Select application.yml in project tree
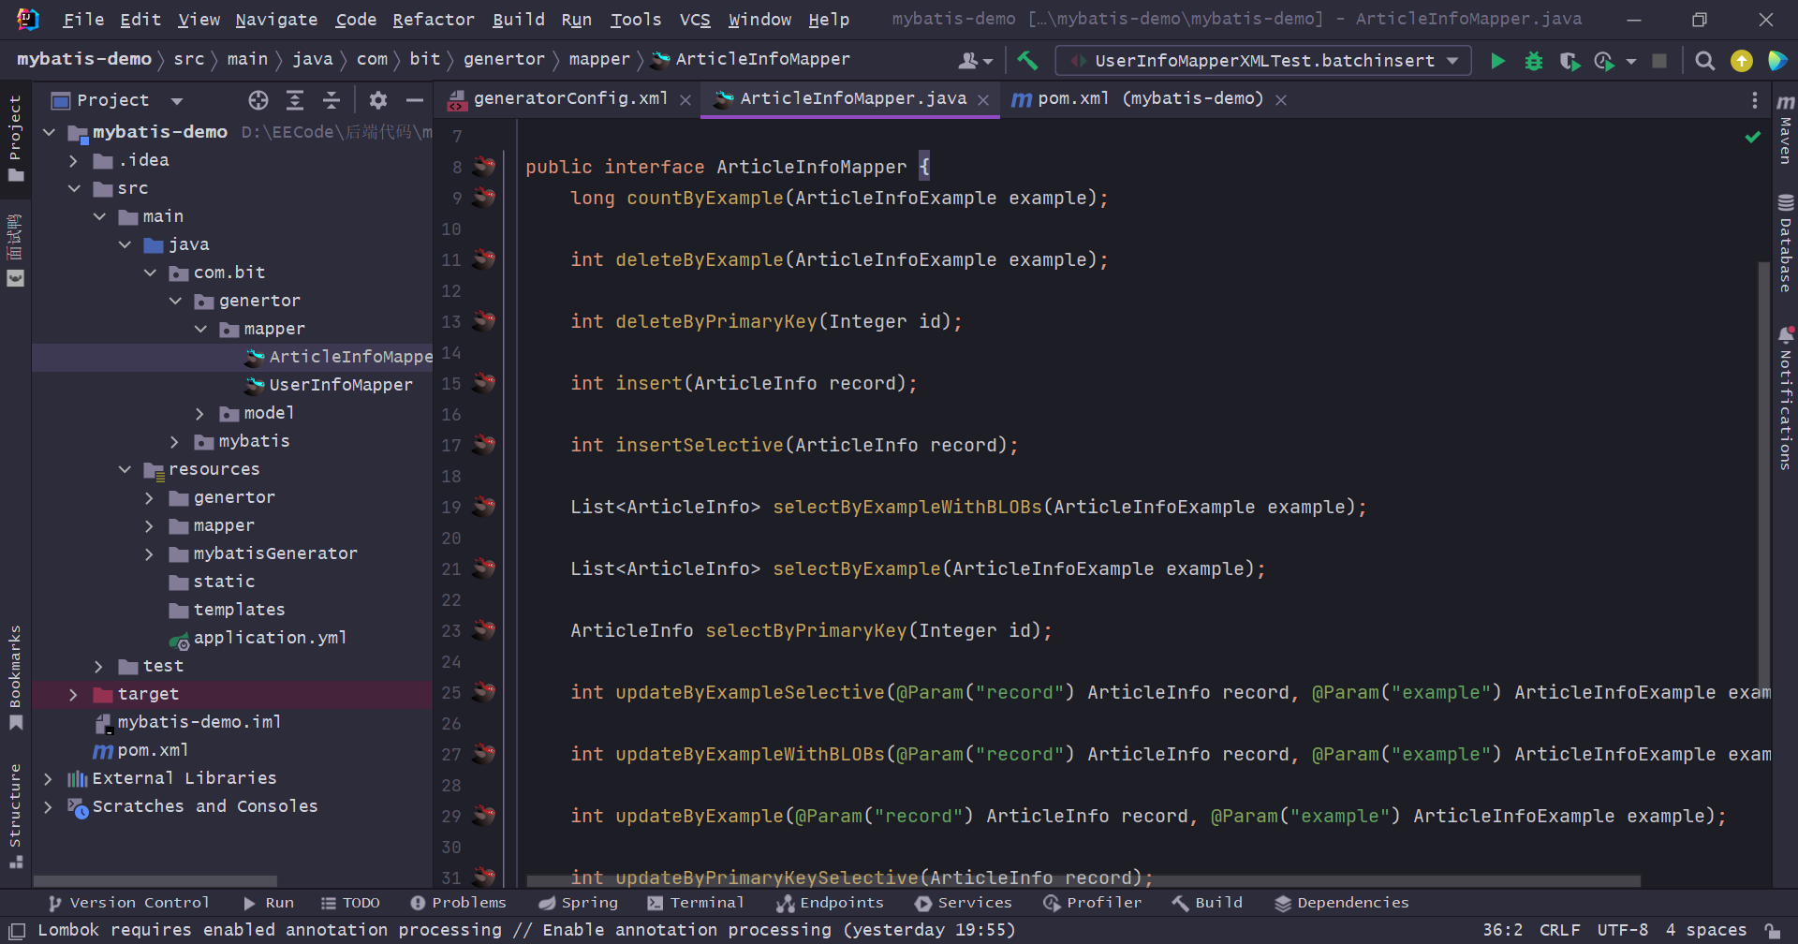The height and width of the screenshot is (944, 1798). [x=270, y=638]
